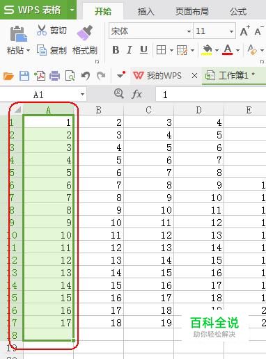Switch to the 开始 ribbon tab
The width and height of the screenshot is (266, 359).
(x=103, y=11)
